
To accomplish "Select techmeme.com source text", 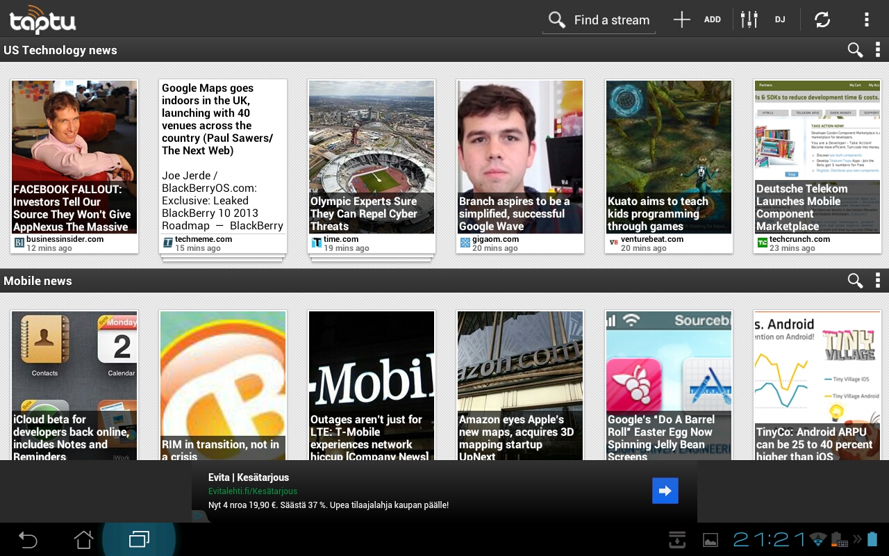I will coord(203,239).
